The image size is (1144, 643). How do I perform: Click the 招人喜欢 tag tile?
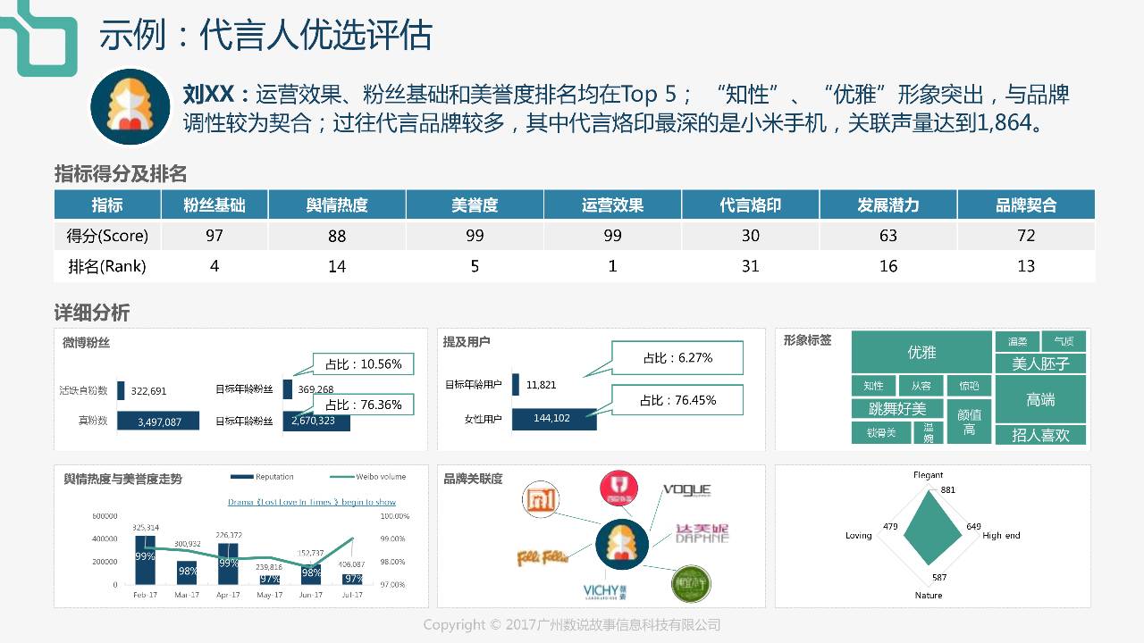[x=1040, y=435]
